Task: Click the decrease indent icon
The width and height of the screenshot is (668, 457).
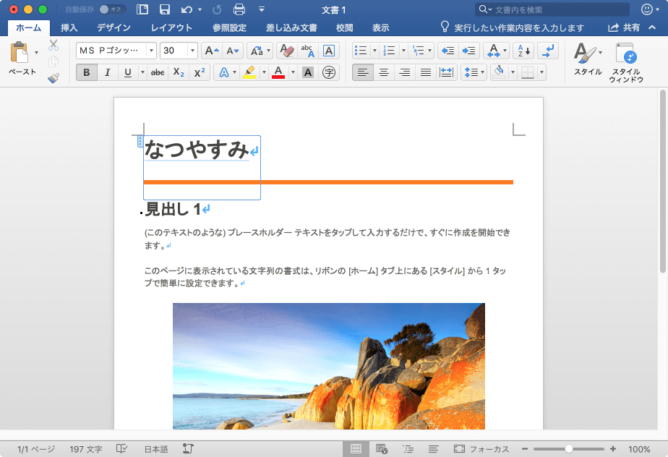Action: pyautogui.click(x=448, y=51)
